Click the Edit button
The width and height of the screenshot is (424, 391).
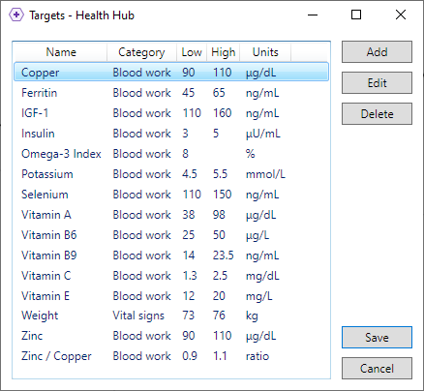click(x=377, y=83)
